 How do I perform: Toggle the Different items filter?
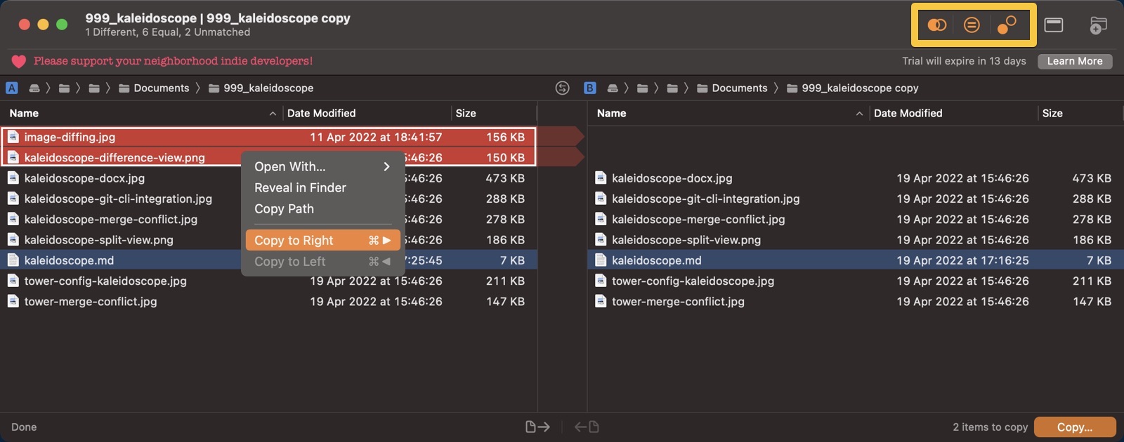[x=937, y=25]
